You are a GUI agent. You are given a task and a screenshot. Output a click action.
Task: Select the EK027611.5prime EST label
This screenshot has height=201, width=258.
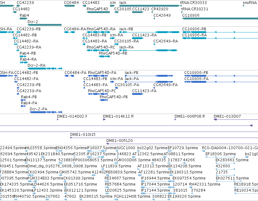pyautogui.click(x=232, y=178)
